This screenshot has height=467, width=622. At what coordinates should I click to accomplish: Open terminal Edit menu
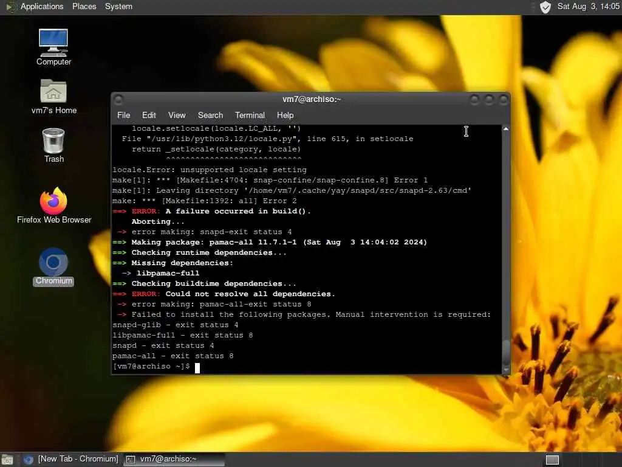point(149,115)
